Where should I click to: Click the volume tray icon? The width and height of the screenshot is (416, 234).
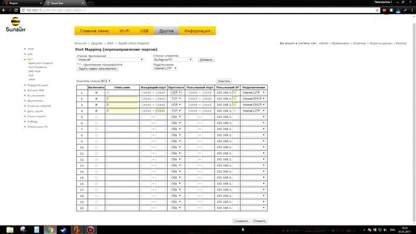[x=385, y=230]
